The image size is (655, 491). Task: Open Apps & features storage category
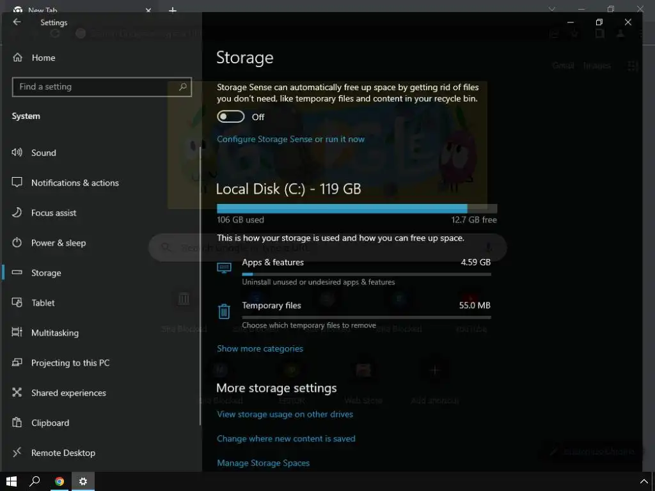354,271
